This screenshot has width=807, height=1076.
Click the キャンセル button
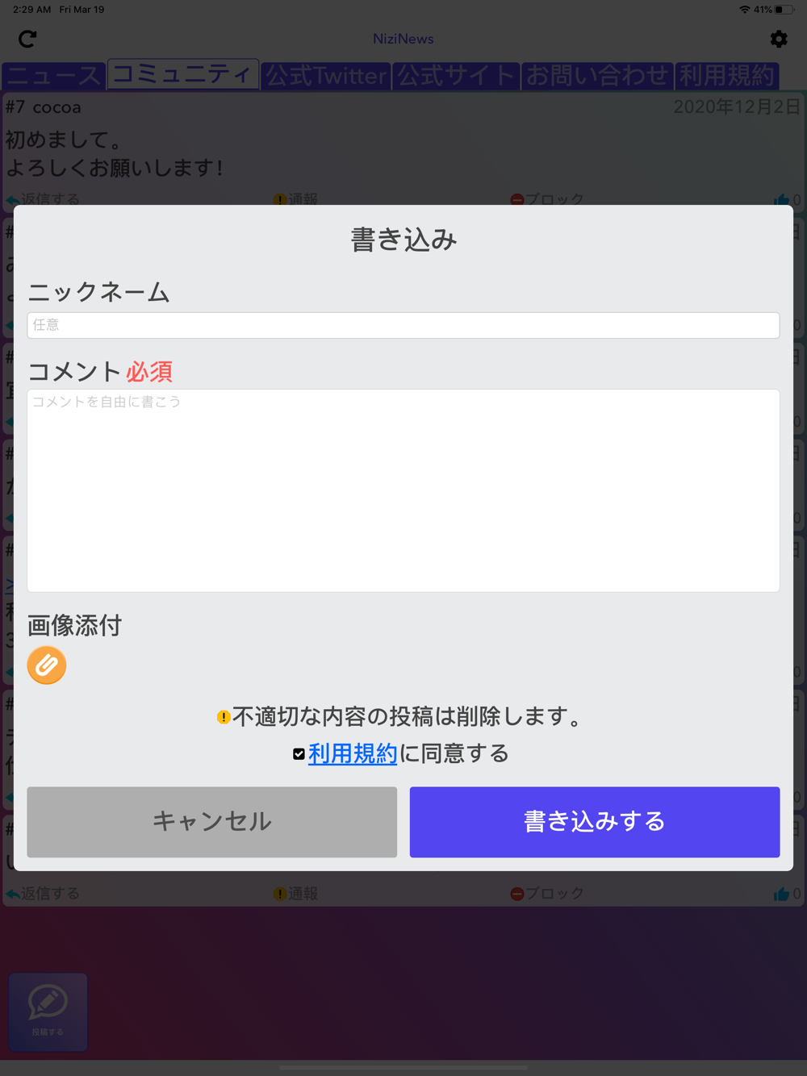pyautogui.click(x=212, y=822)
